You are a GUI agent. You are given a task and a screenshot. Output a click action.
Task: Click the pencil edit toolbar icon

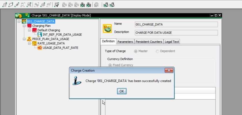pyautogui.click(x=17, y=5)
